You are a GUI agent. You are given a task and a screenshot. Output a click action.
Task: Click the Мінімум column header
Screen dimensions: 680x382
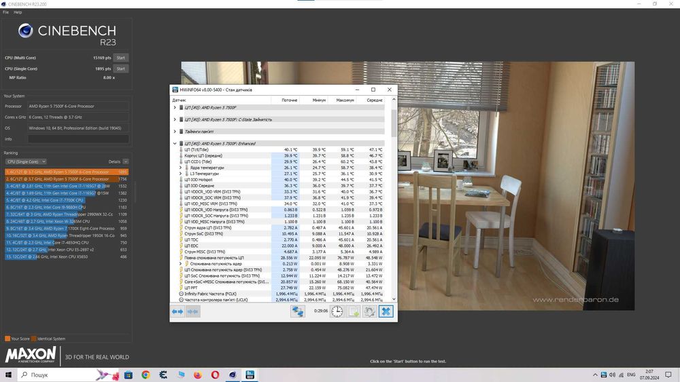pyautogui.click(x=313, y=100)
